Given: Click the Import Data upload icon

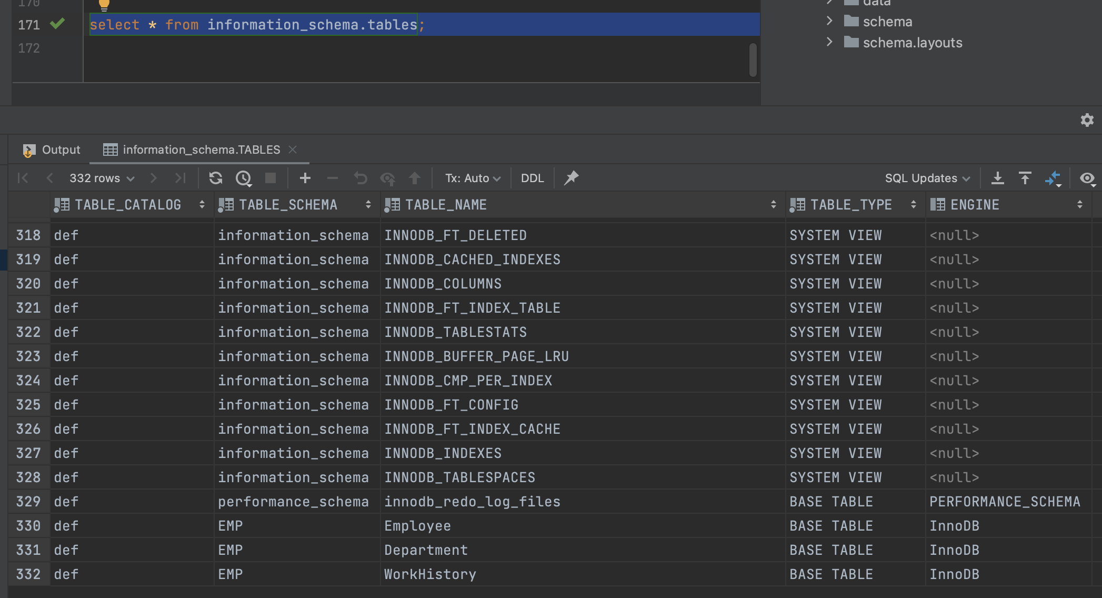Looking at the screenshot, I should [1025, 178].
